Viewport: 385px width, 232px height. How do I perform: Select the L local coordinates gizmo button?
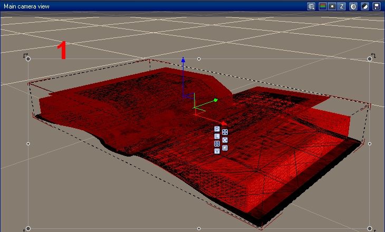click(x=217, y=136)
